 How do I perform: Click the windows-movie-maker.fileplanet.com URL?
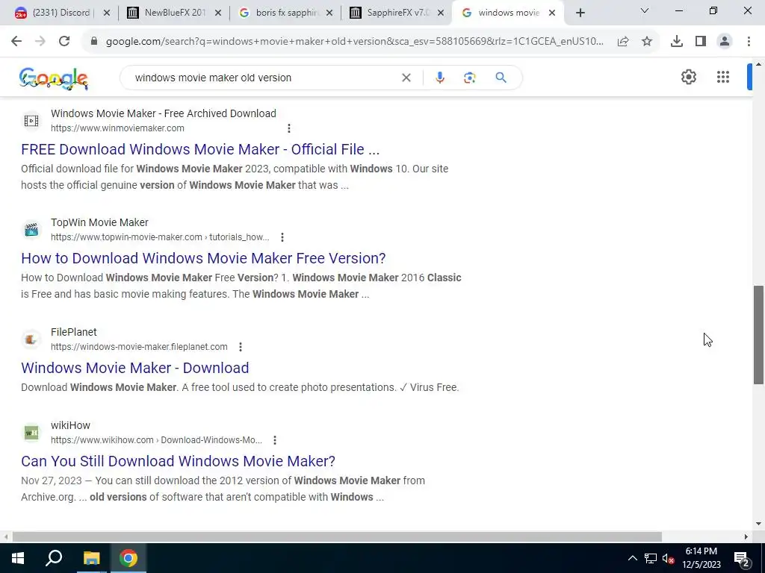pos(139,347)
